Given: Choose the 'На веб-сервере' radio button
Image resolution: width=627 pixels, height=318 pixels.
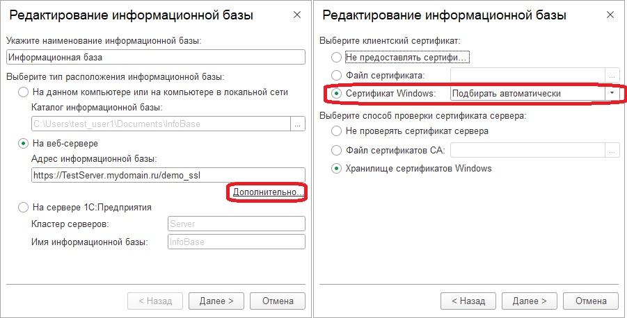Looking at the screenshot, I should click(x=24, y=144).
